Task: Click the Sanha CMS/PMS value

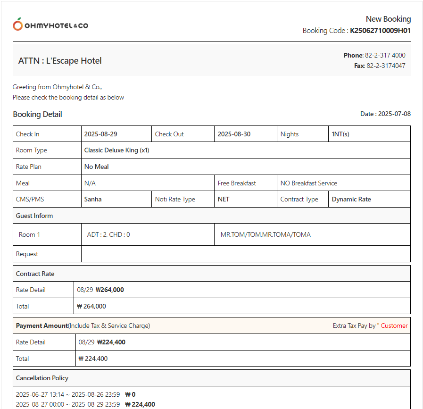Action: point(93,199)
